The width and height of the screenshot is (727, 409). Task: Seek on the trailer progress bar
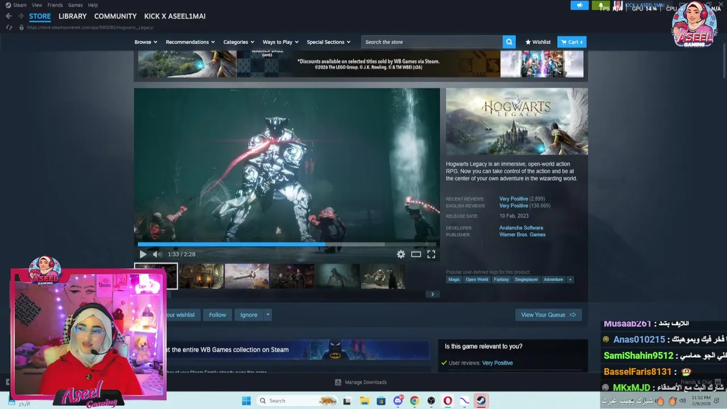pyautogui.click(x=287, y=245)
